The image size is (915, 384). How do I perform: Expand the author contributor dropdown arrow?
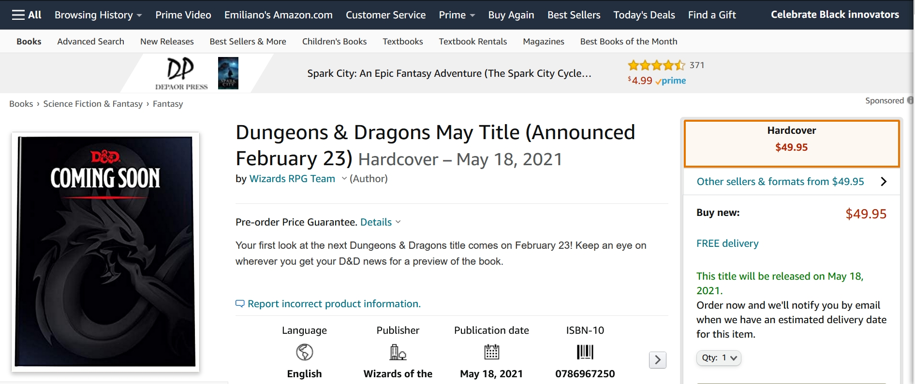pyautogui.click(x=344, y=179)
